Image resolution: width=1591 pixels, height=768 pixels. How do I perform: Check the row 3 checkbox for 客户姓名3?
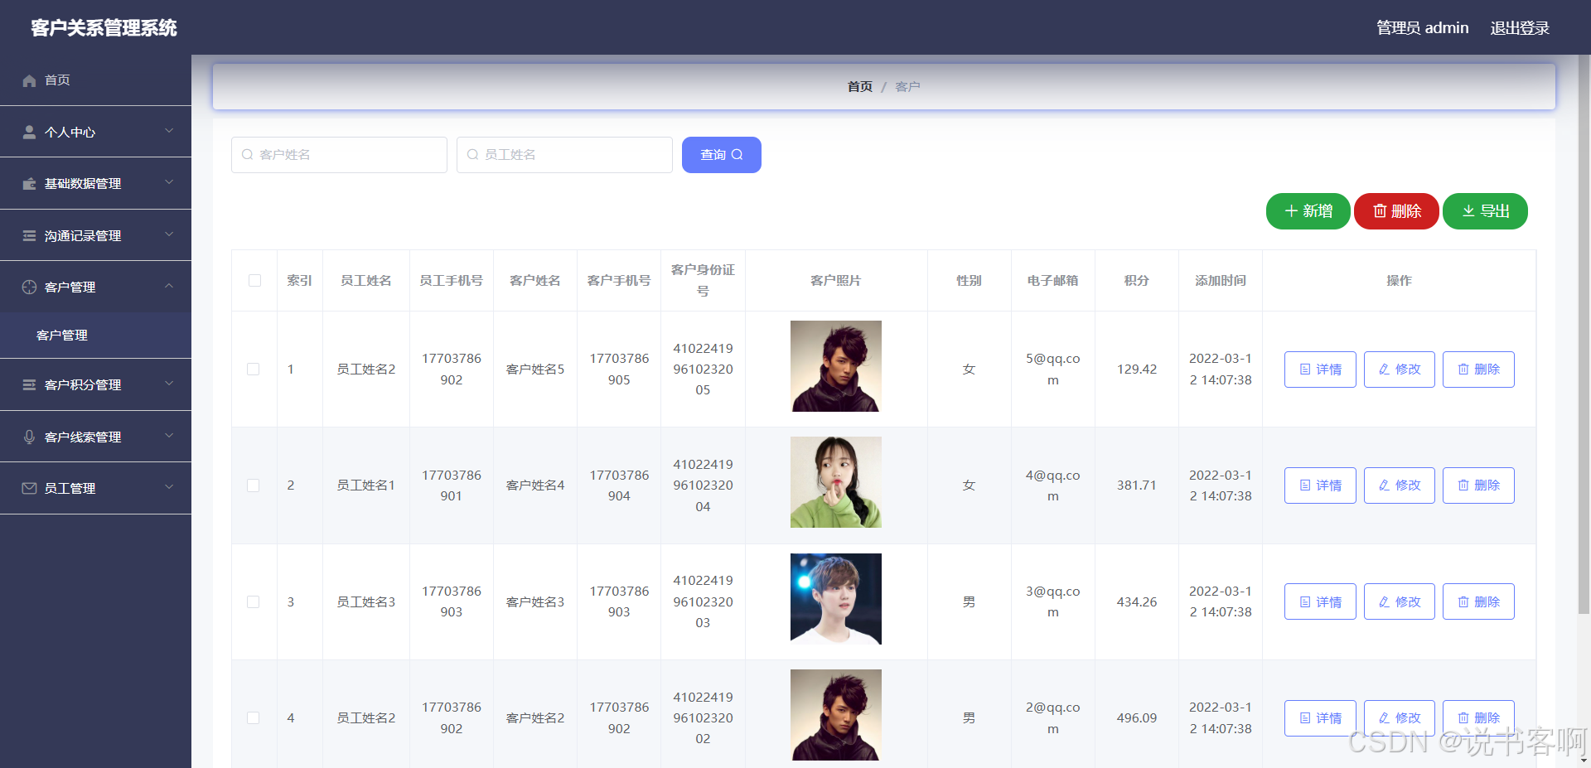tap(254, 602)
